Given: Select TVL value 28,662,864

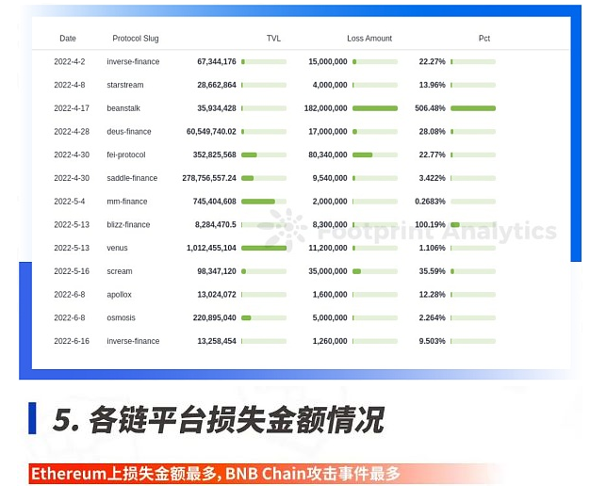Looking at the screenshot, I should click(217, 85).
